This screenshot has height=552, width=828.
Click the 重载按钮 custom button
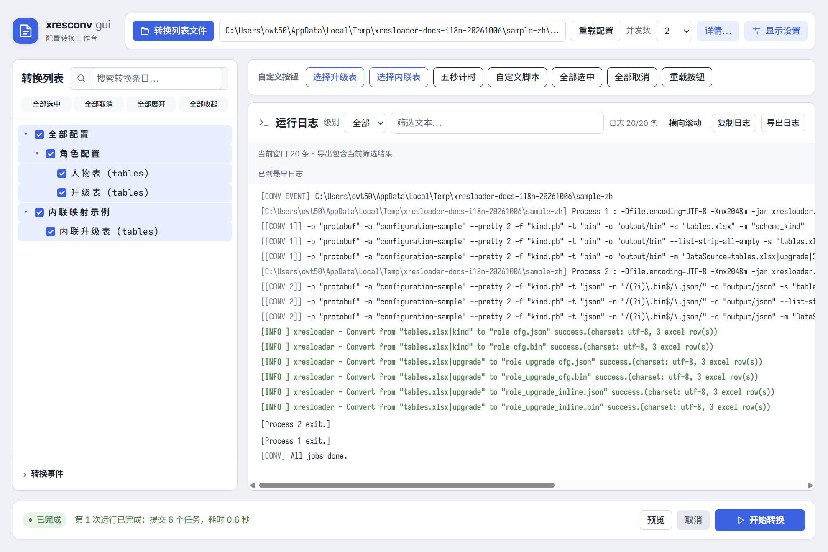pos(687,77)
